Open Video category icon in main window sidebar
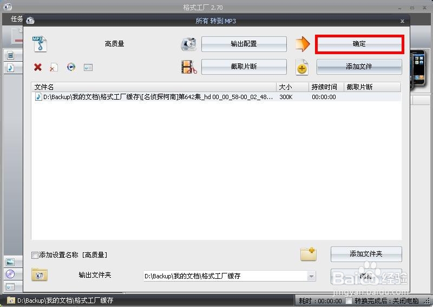The width and height of the screenshot is (433, 307). [10, 56]
